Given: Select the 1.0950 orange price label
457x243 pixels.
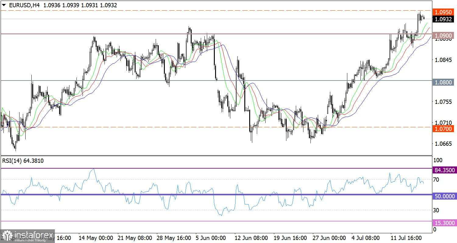Looking at the screenshot, I should [x=444, y=12].
